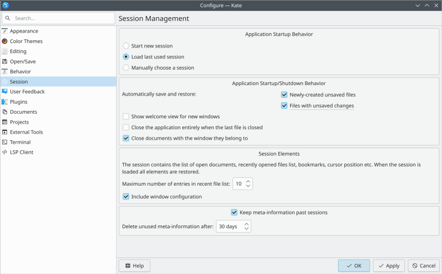Uncheck Include window configuration
This screenshot has height=274, width=442.
point(126,197)
